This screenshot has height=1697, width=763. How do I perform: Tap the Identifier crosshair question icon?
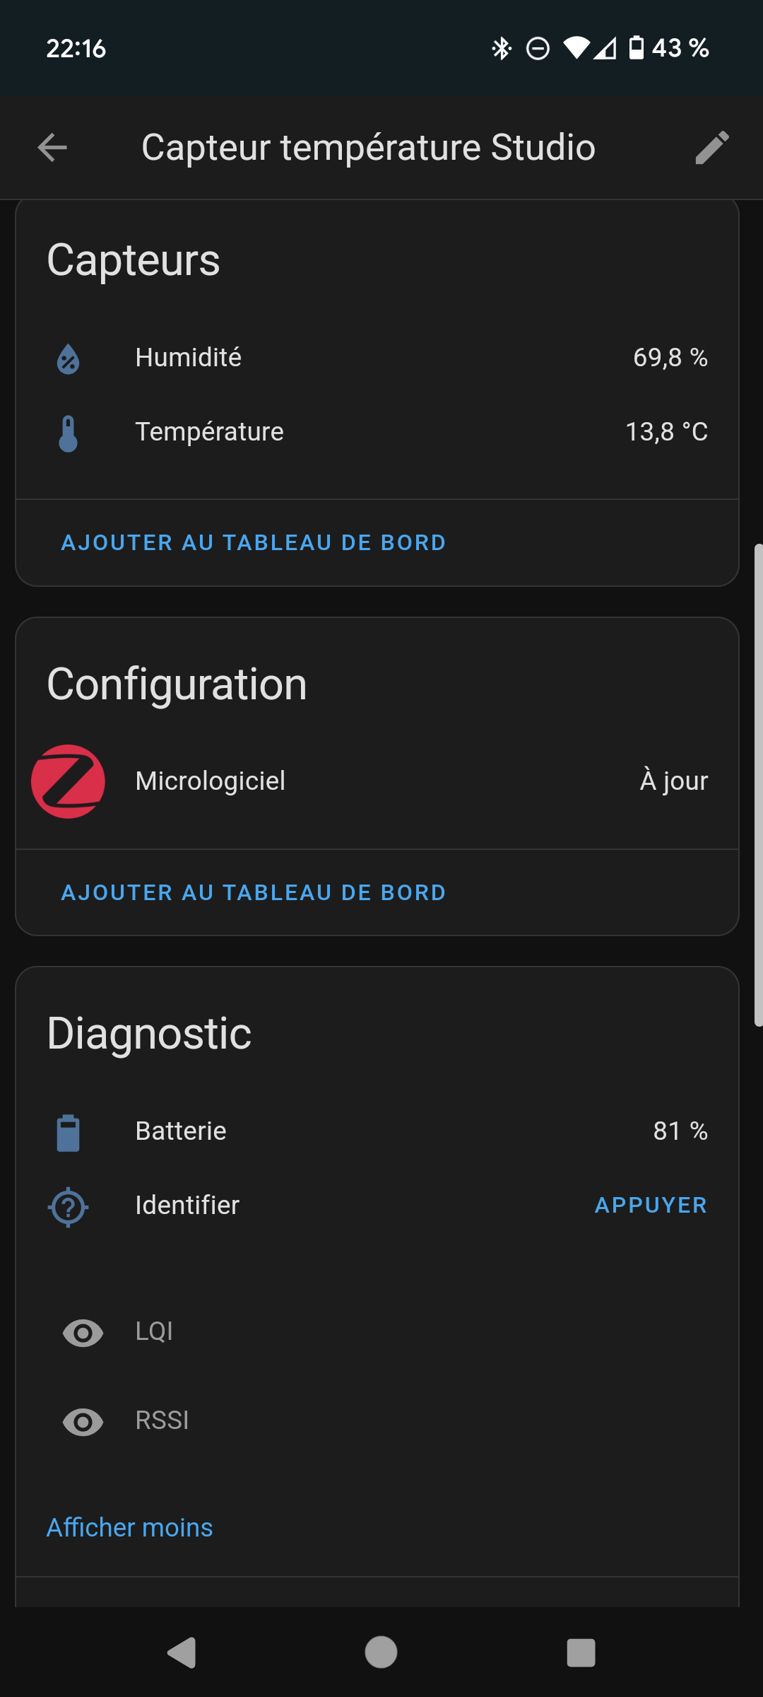pyautogui.click(x=69, y=1206)
